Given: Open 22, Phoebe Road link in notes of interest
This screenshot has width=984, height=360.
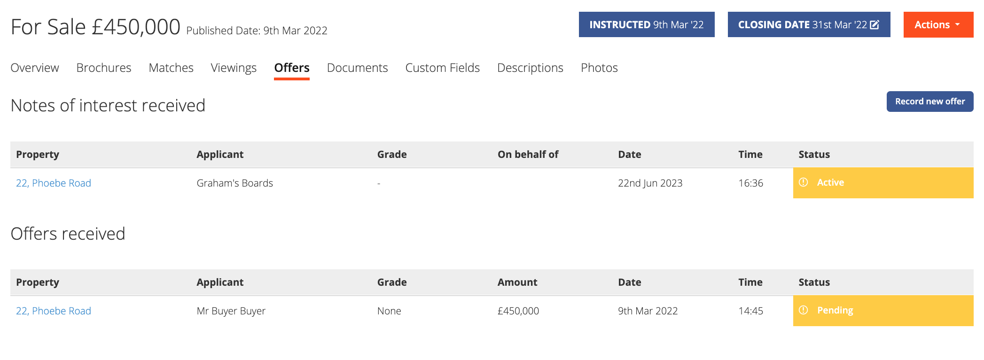Looking at the screenshot, I should 54,183.
